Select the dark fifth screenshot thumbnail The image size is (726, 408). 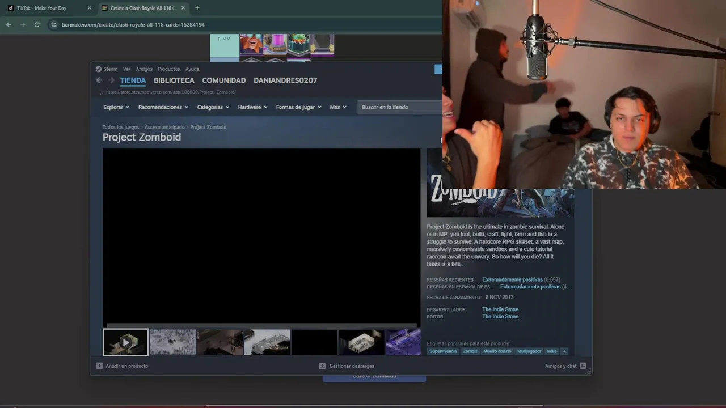click(x=314, y=342)
